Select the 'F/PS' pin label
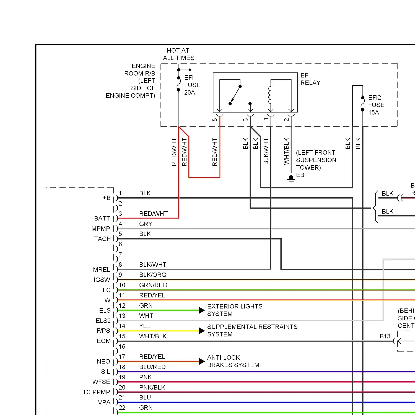Screen dimensions: 415x415 point(103,331)
